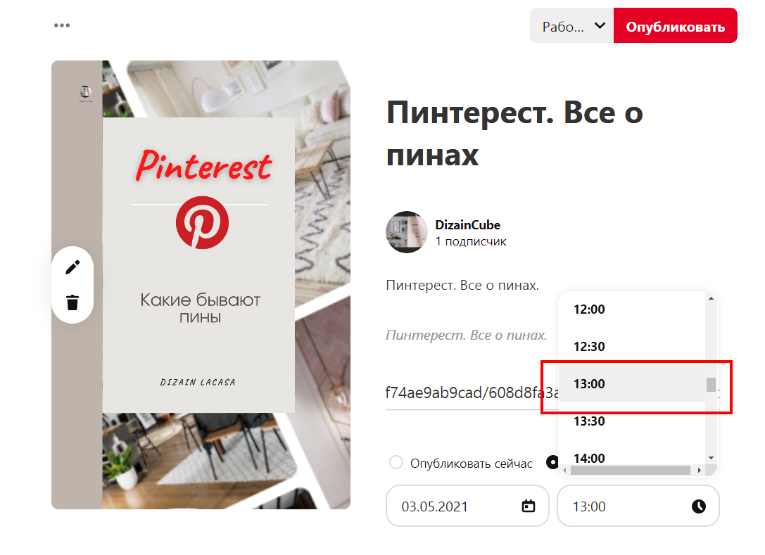
Task: Click the red Опубликовать button
Action: click(675, 25)
